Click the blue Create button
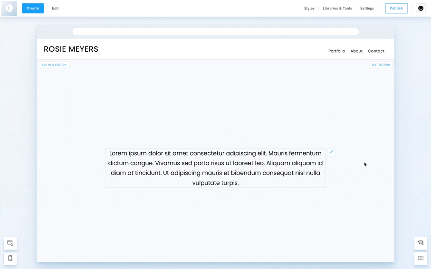This screenshot has width=431, height=269. point(33,8)
